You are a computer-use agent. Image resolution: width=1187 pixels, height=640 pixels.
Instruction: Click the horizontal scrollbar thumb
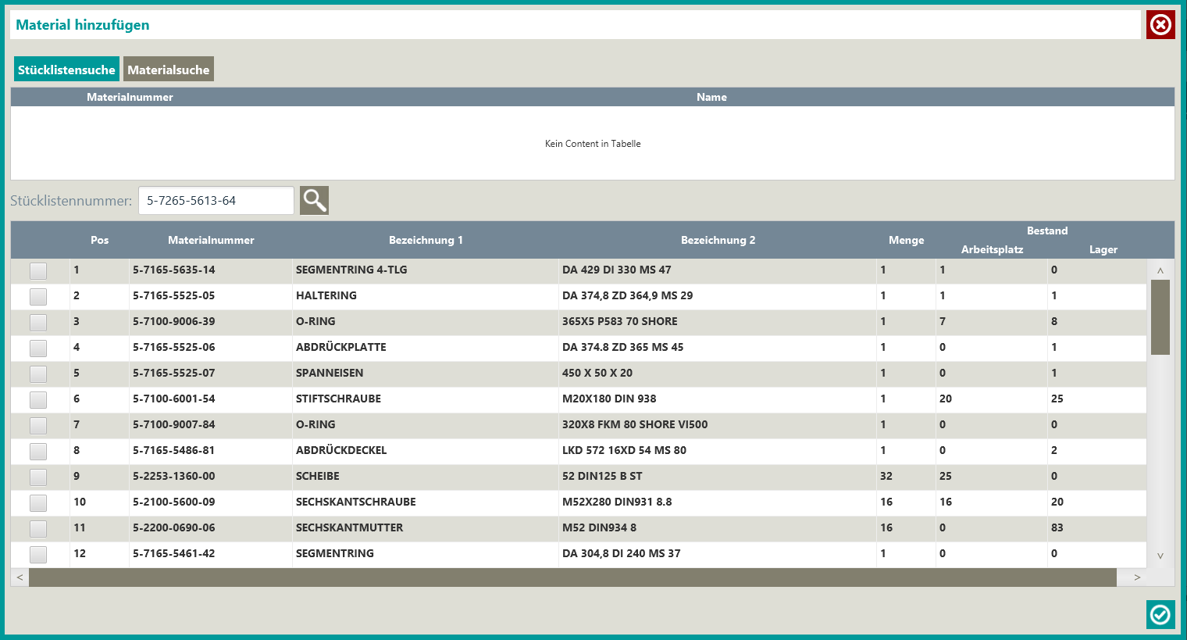572,577
